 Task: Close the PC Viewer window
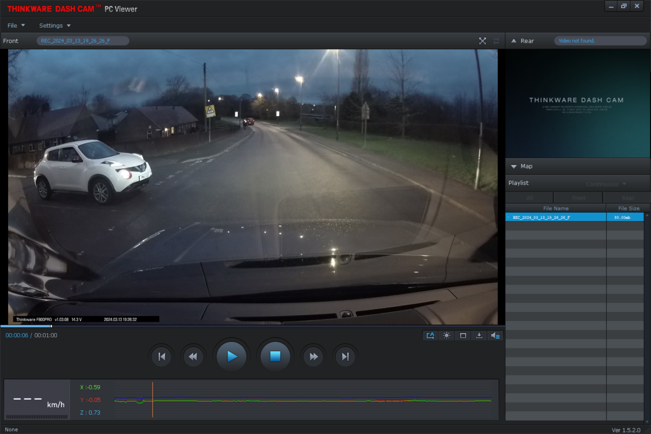click(637, 6)
